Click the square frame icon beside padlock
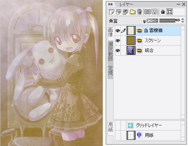 (170, 12)
